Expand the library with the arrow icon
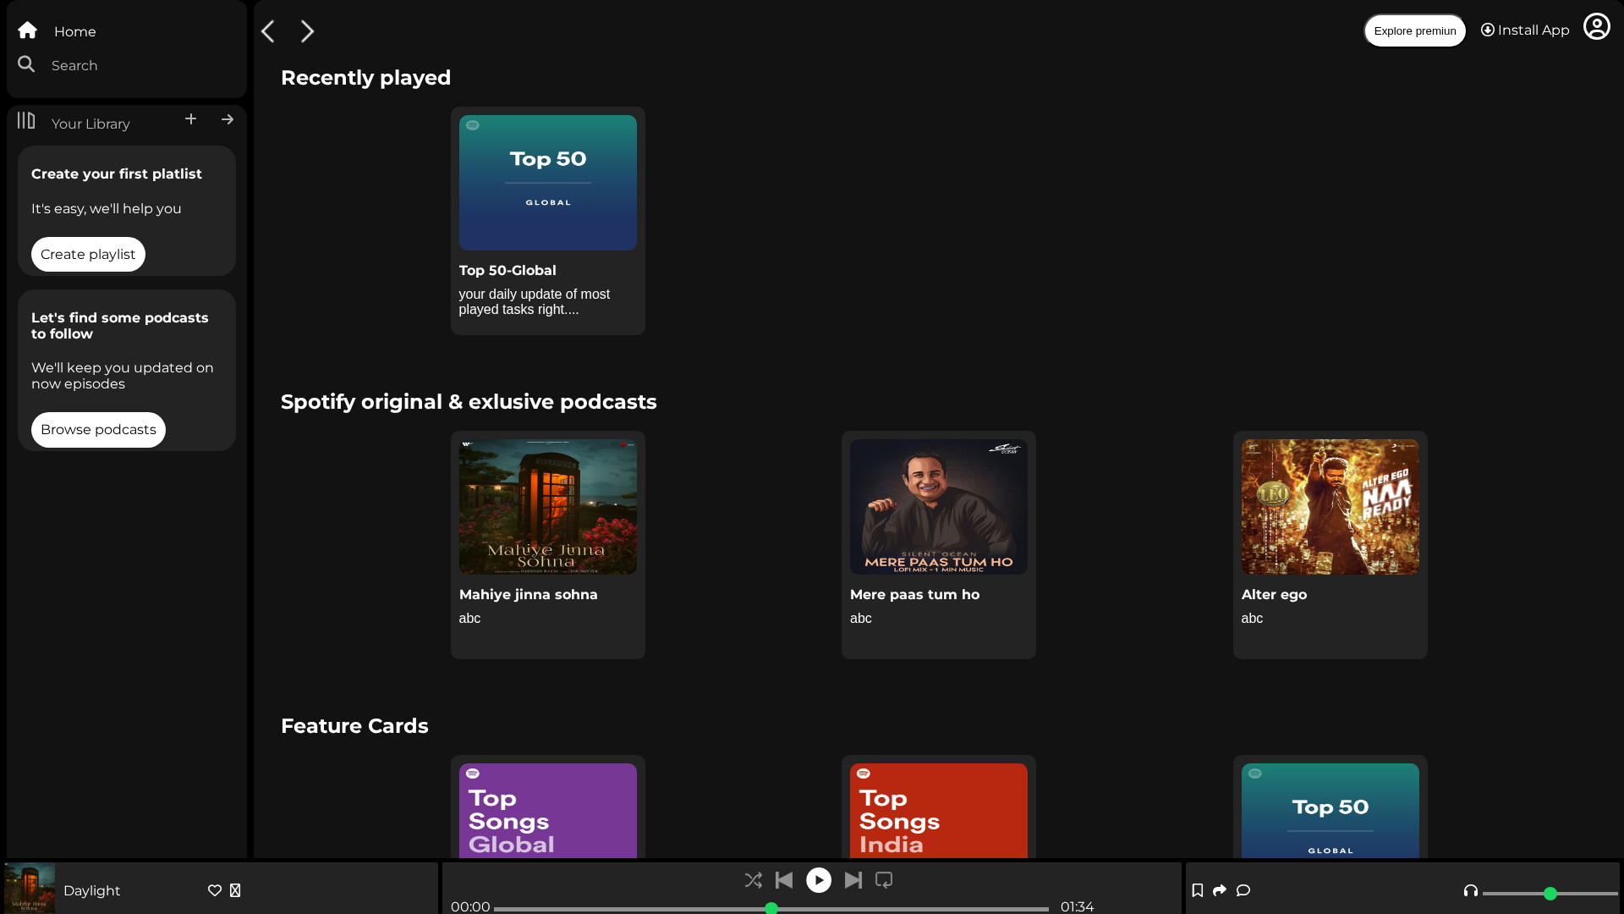 point(228,119)
